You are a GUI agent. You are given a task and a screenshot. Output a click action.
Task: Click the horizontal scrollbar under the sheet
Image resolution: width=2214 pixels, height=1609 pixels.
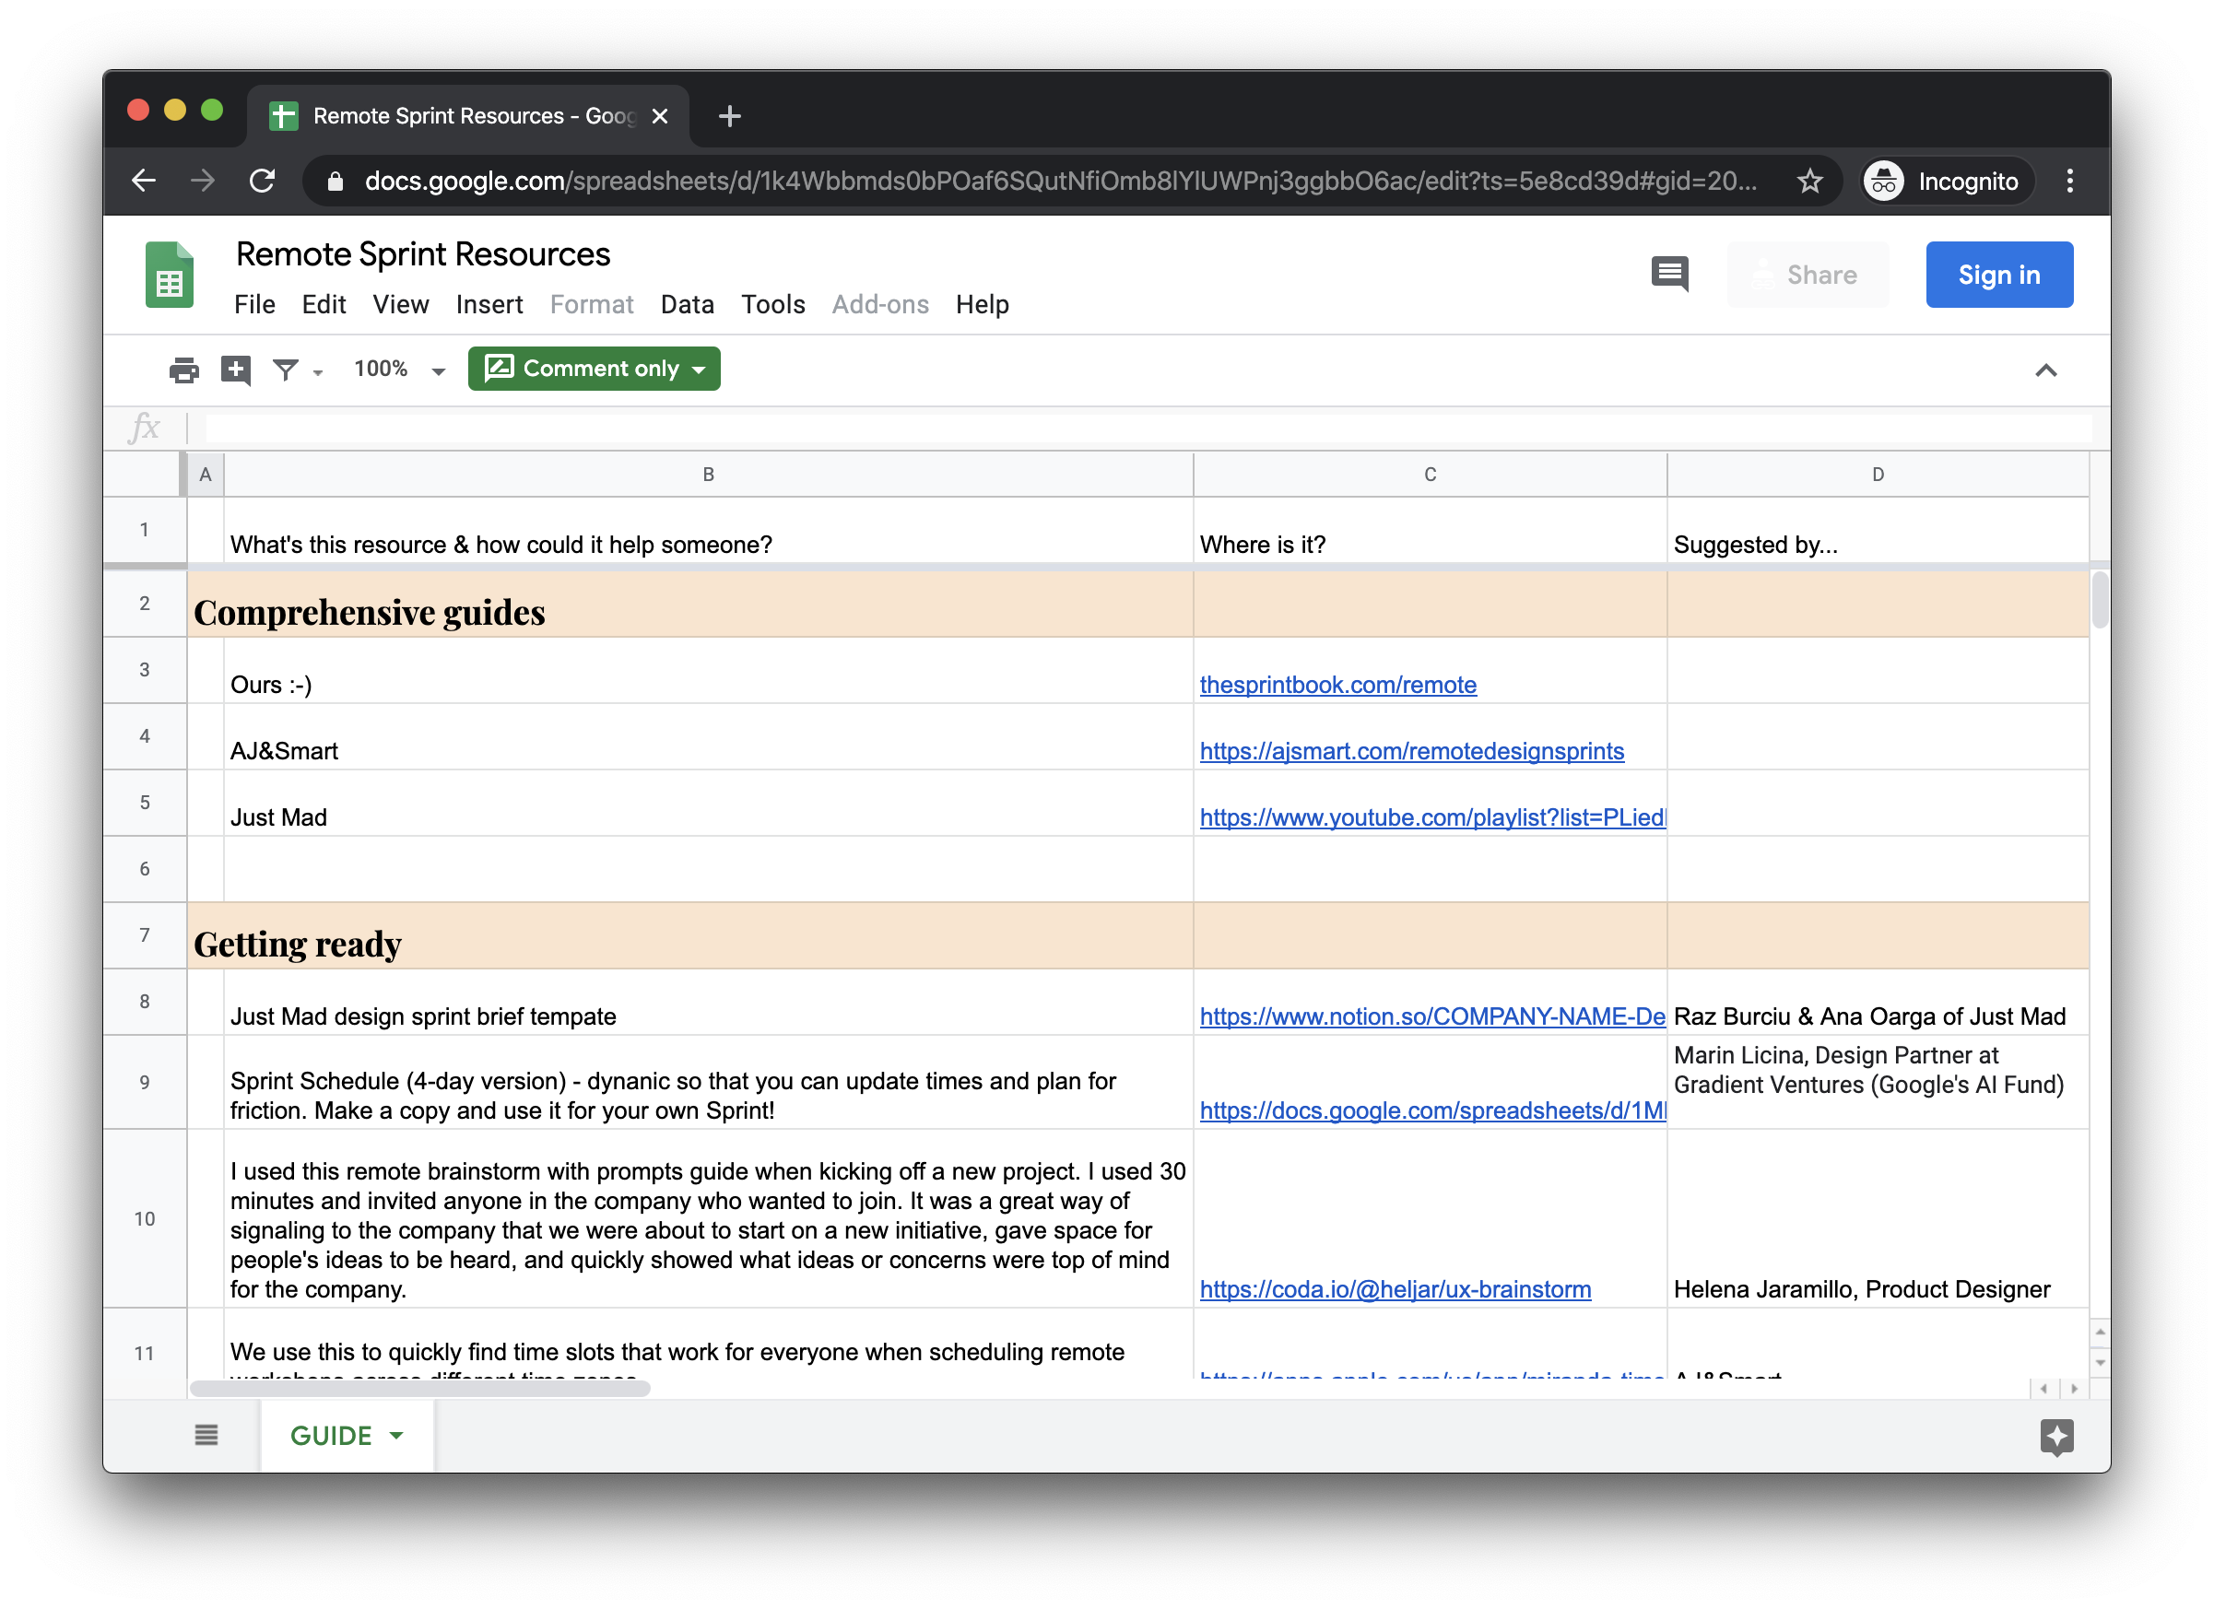pyautogui.click(x=419, y=1389)
